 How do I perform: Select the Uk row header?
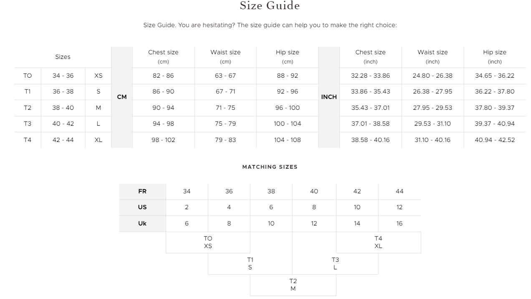click(x=142, y=223)
